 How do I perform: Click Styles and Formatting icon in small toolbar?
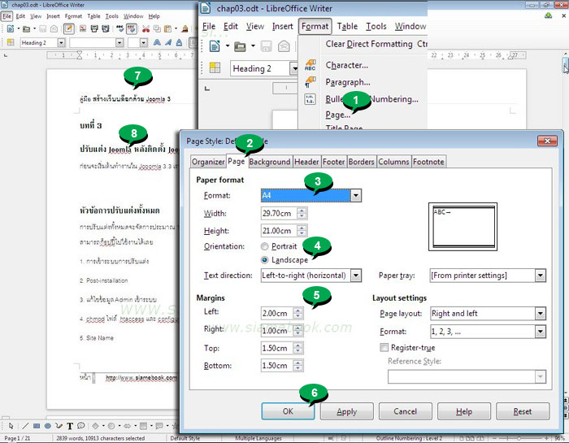[x=11, y=42]
